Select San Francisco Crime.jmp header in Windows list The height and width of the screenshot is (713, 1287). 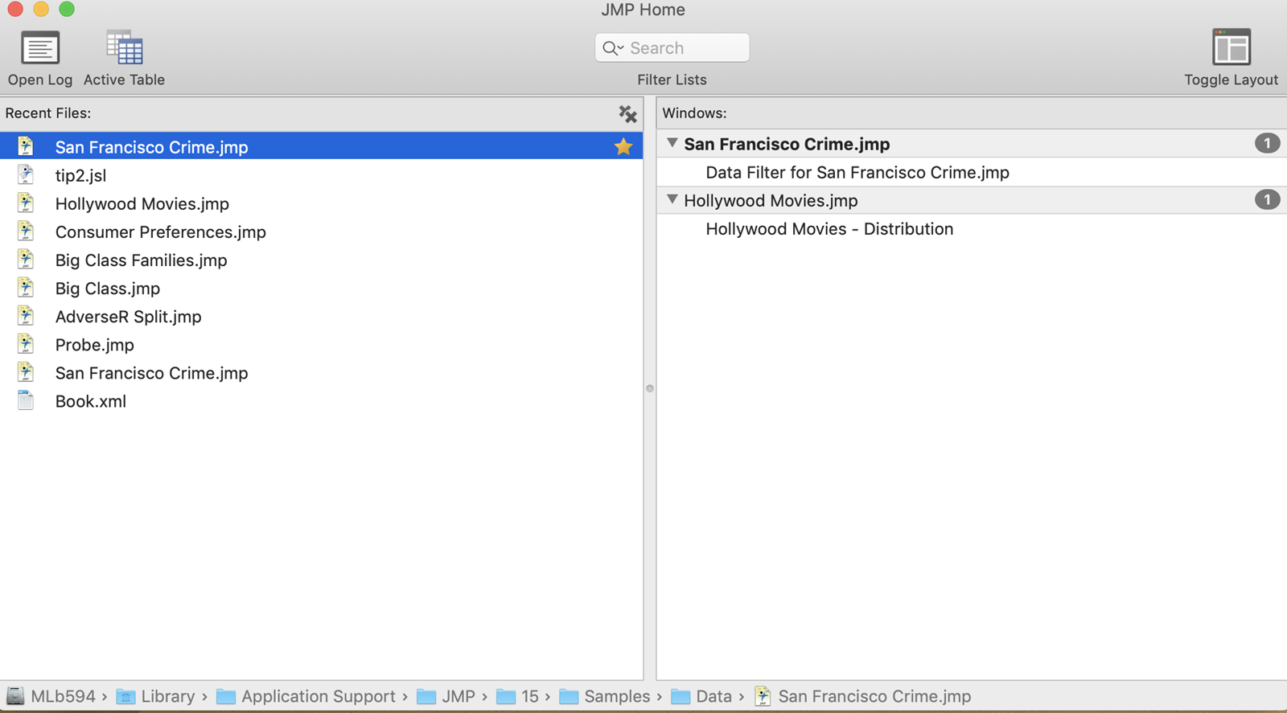[787, 145]
